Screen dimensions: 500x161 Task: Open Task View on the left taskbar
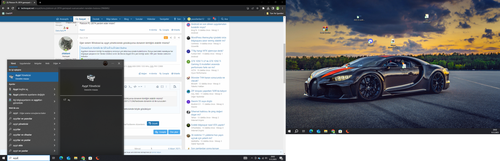[53, 158]
